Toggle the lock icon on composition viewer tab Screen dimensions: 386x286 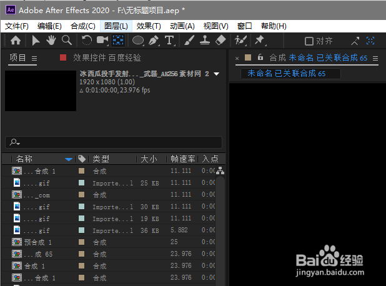click(260, 57)
